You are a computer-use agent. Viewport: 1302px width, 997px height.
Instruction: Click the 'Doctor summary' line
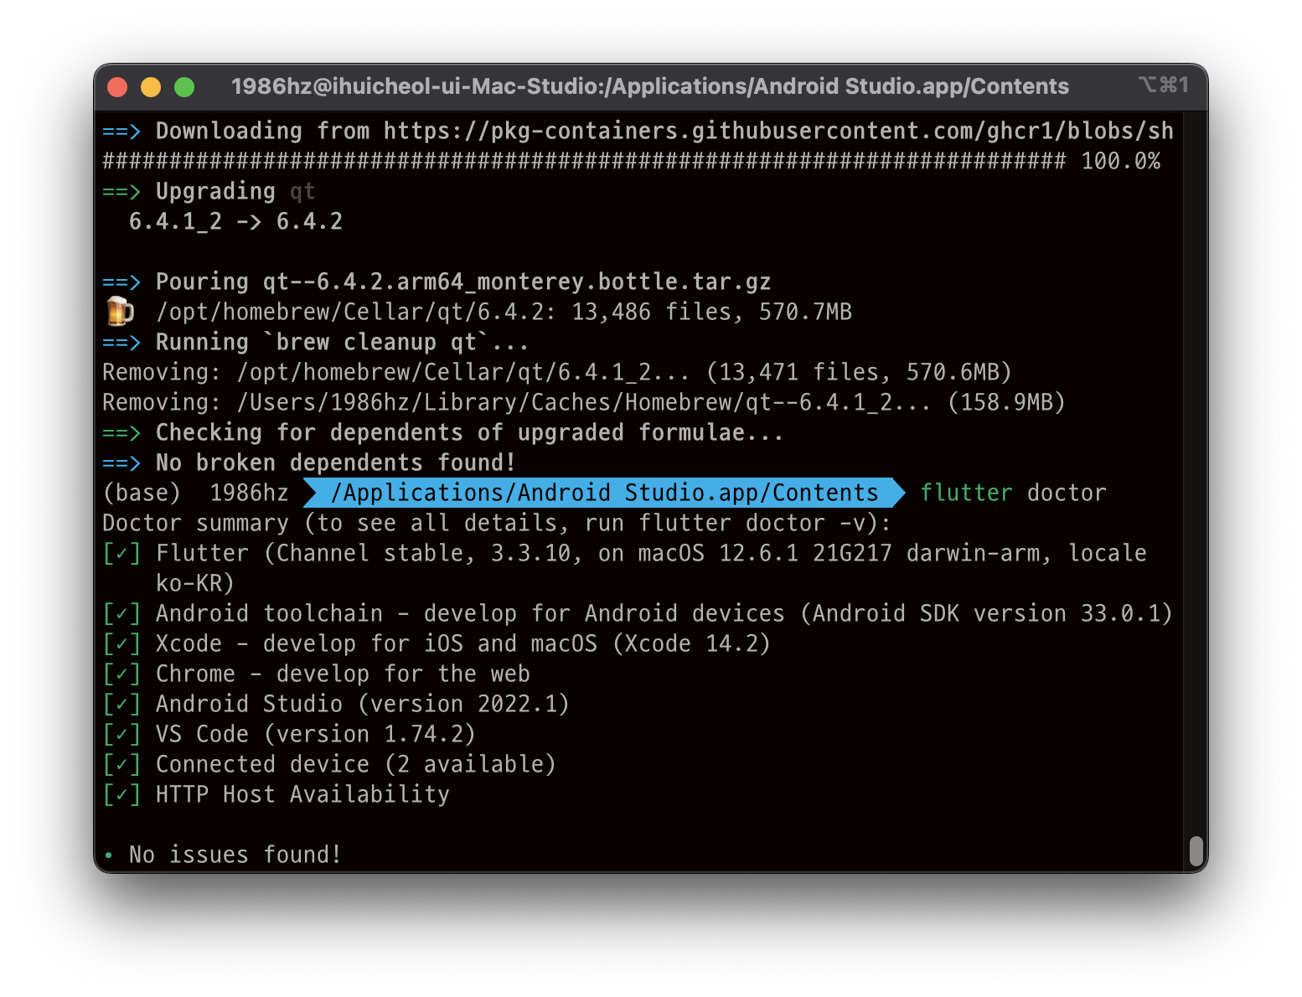click(x=497, y=524)
